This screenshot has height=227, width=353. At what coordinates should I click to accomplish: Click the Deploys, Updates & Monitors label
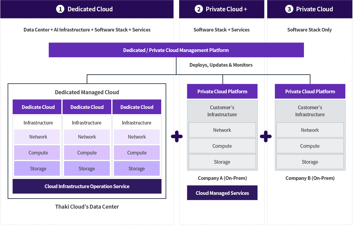[x=221, y=65]
